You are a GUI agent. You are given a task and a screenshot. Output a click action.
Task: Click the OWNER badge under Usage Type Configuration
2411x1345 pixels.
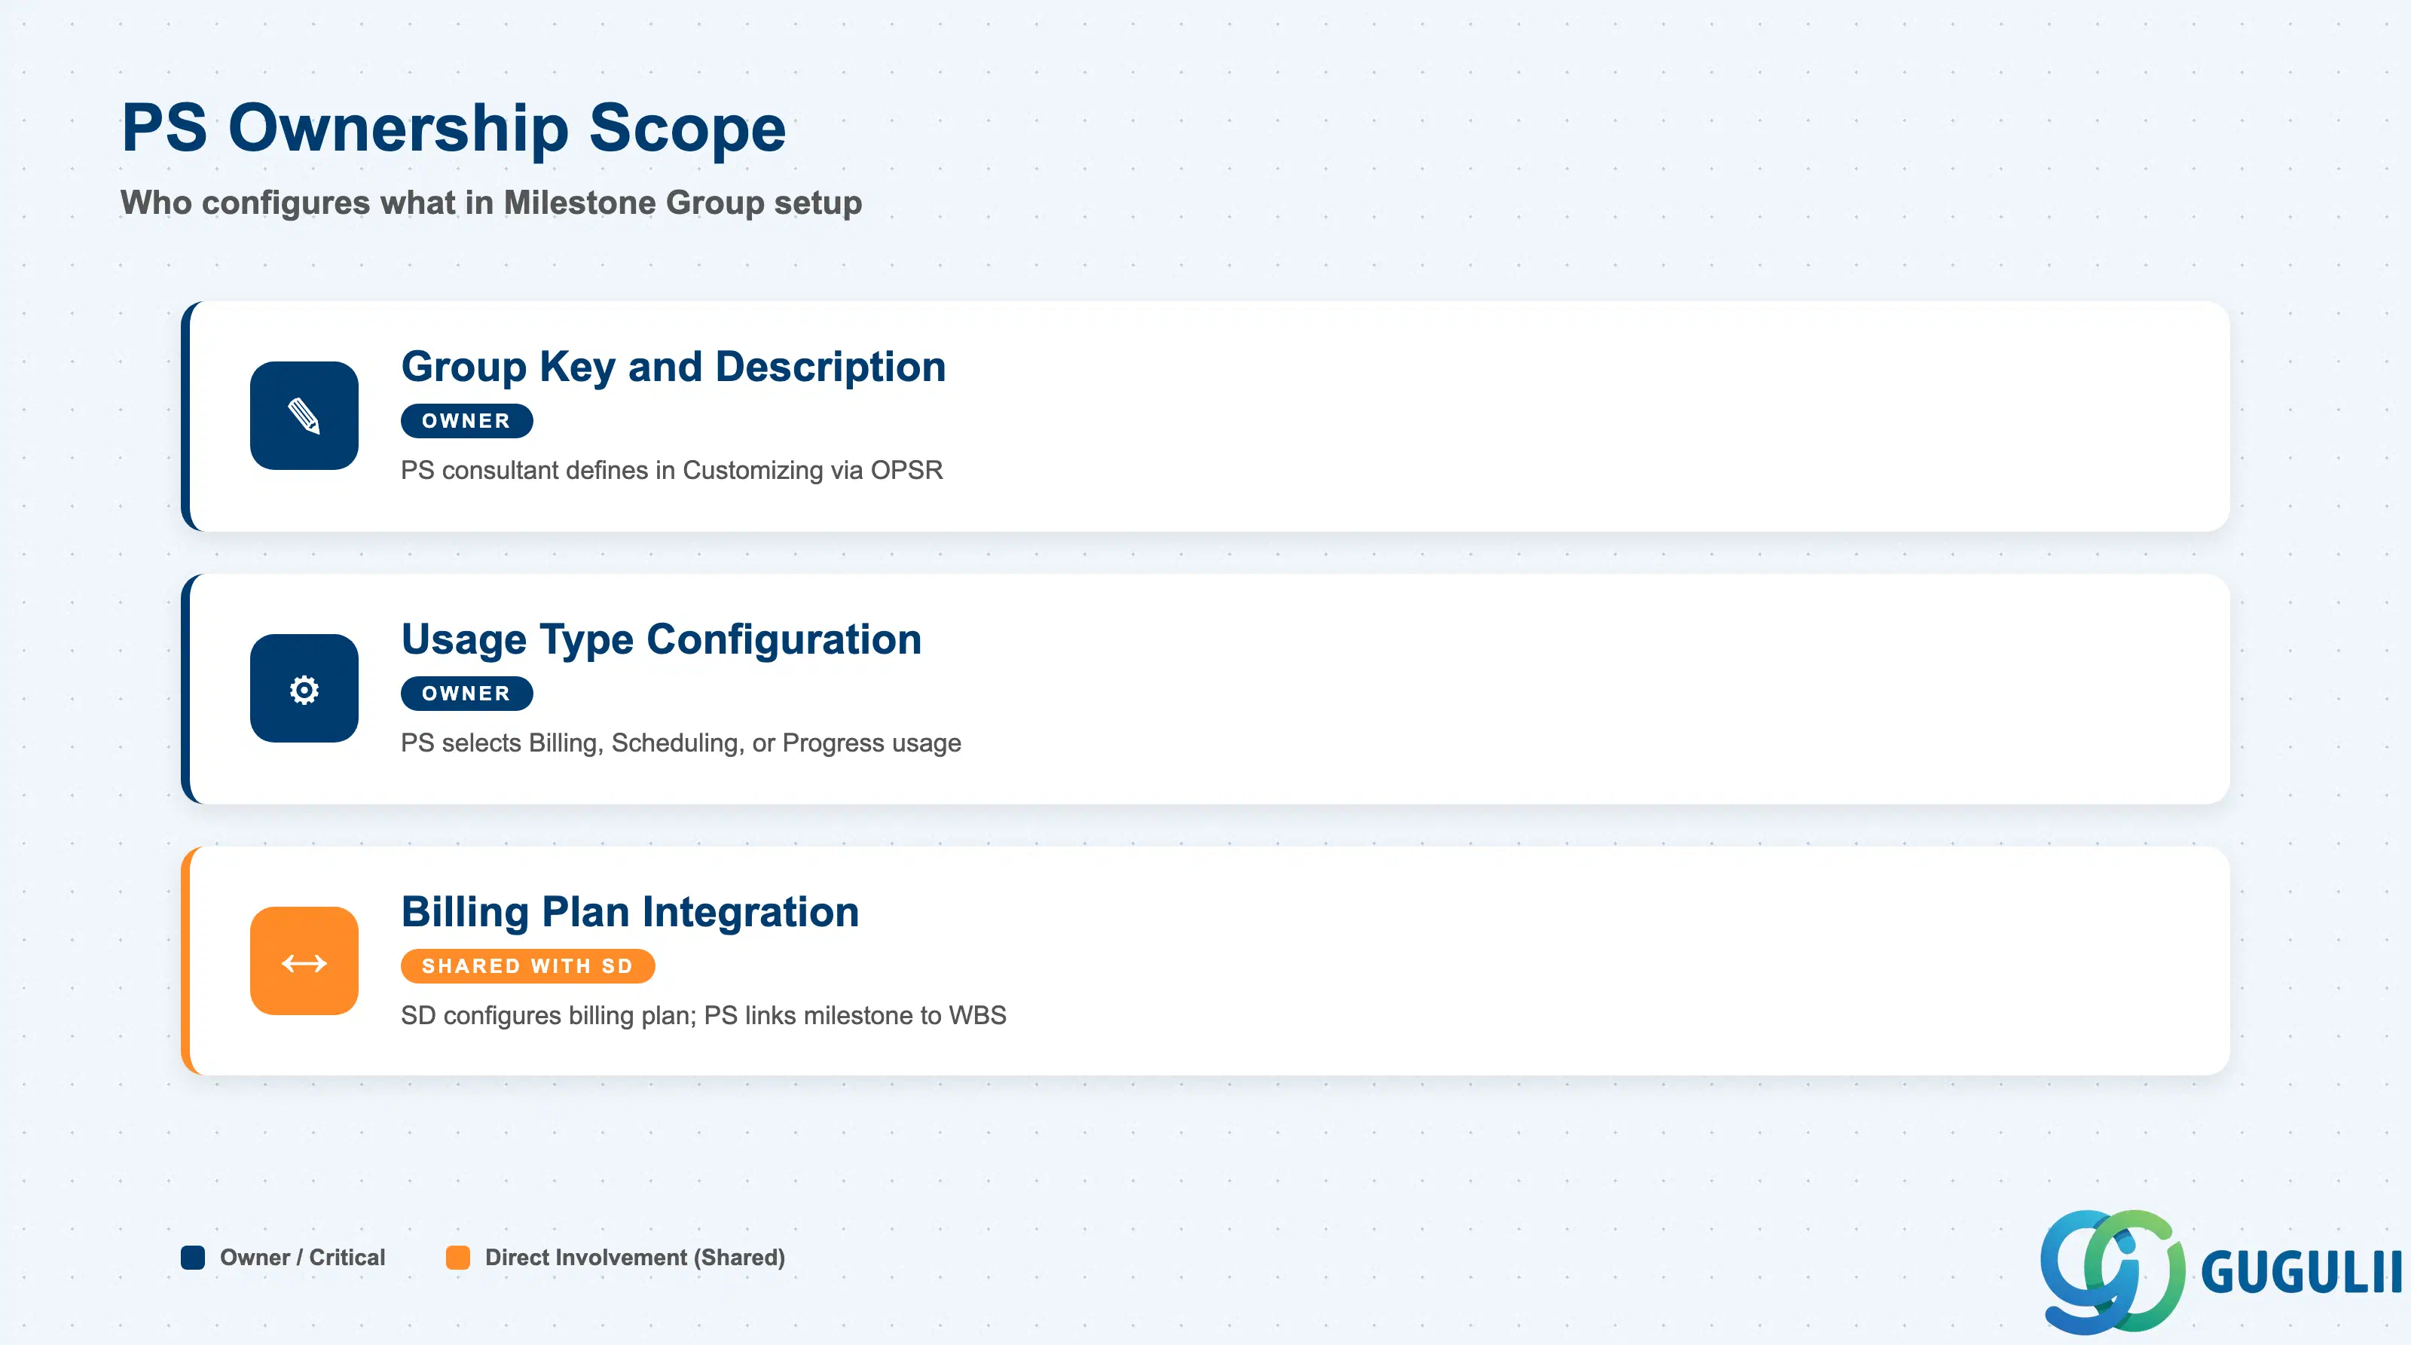(466, 693)
